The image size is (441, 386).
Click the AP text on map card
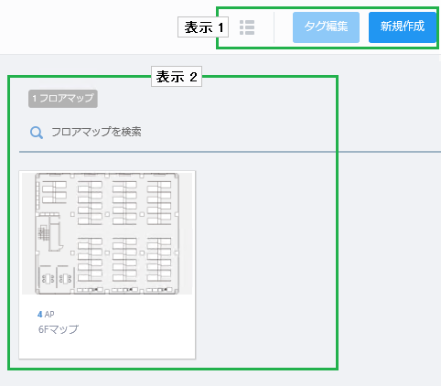point(49,315)
